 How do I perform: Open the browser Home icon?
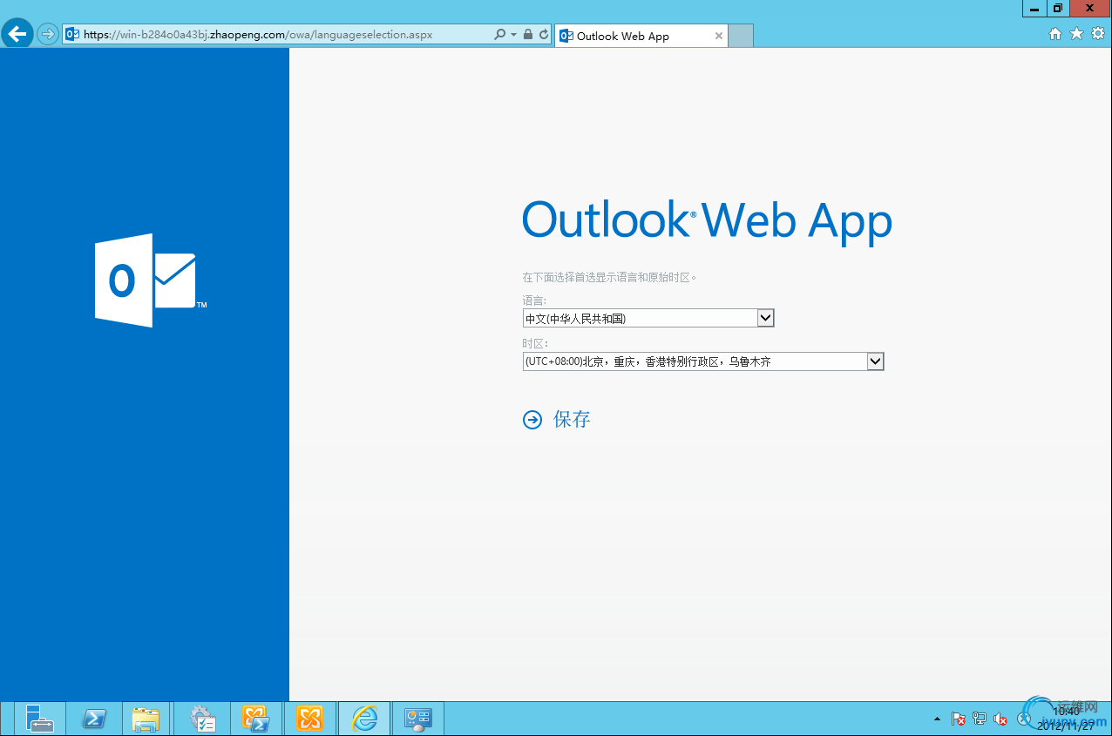pos(1055,34)
